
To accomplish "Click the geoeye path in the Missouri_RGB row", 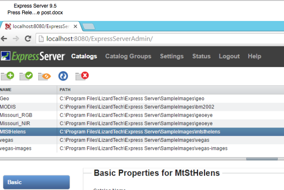I will (x=136, y=115).
